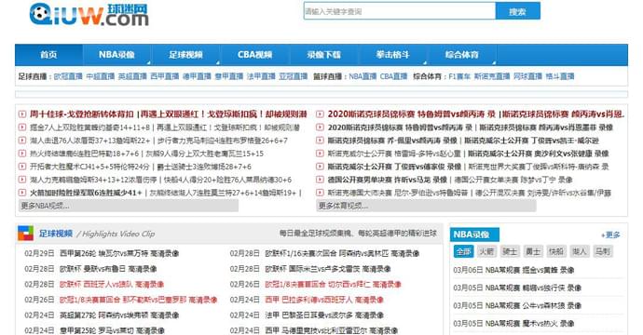Open the 英超直播 live link

(x=132, y=76)
